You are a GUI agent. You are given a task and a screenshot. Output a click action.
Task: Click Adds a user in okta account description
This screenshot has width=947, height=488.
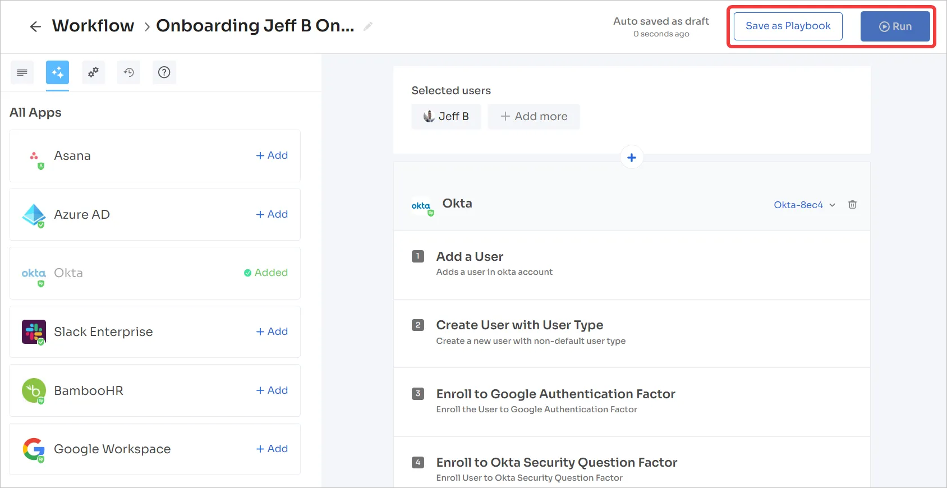pos(494,272)
